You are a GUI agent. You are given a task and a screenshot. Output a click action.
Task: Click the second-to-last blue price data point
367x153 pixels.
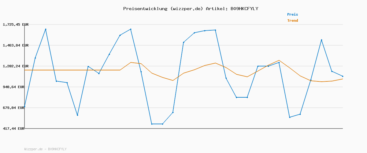332,71
